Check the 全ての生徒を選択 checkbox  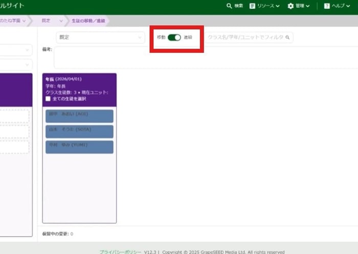[48, 99]
